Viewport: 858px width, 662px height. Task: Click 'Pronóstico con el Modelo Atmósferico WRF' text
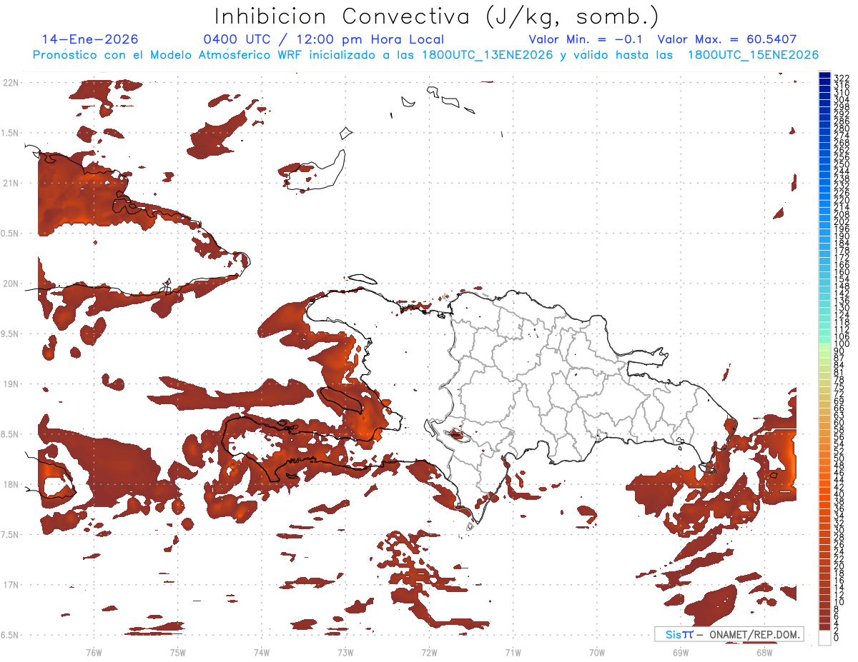(169, 55)
